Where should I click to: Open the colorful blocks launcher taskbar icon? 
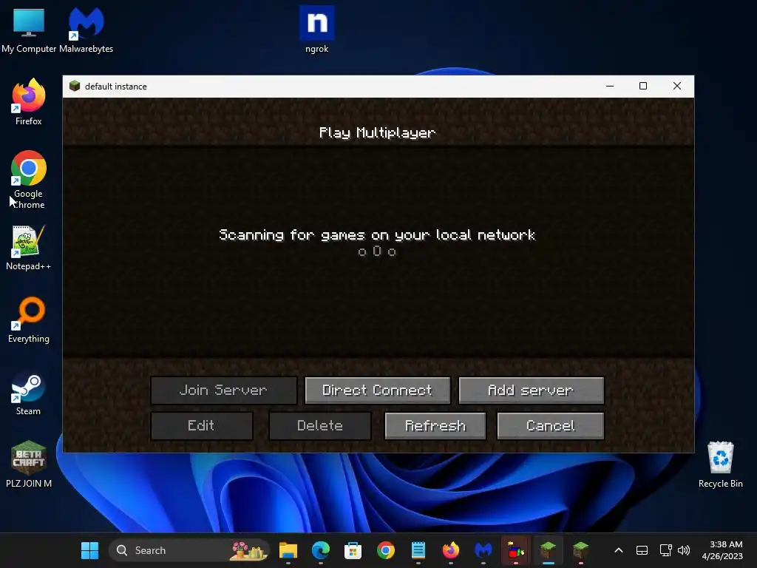(x=515, y=550)
